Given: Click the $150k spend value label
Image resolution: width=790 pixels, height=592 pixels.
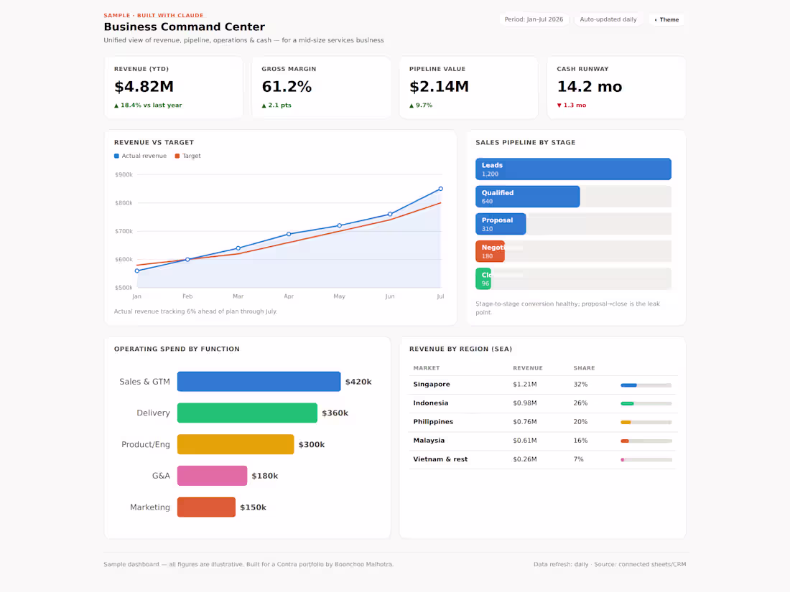Looking at the screenshot, I should pyautogui.click(x=253, y=507).
